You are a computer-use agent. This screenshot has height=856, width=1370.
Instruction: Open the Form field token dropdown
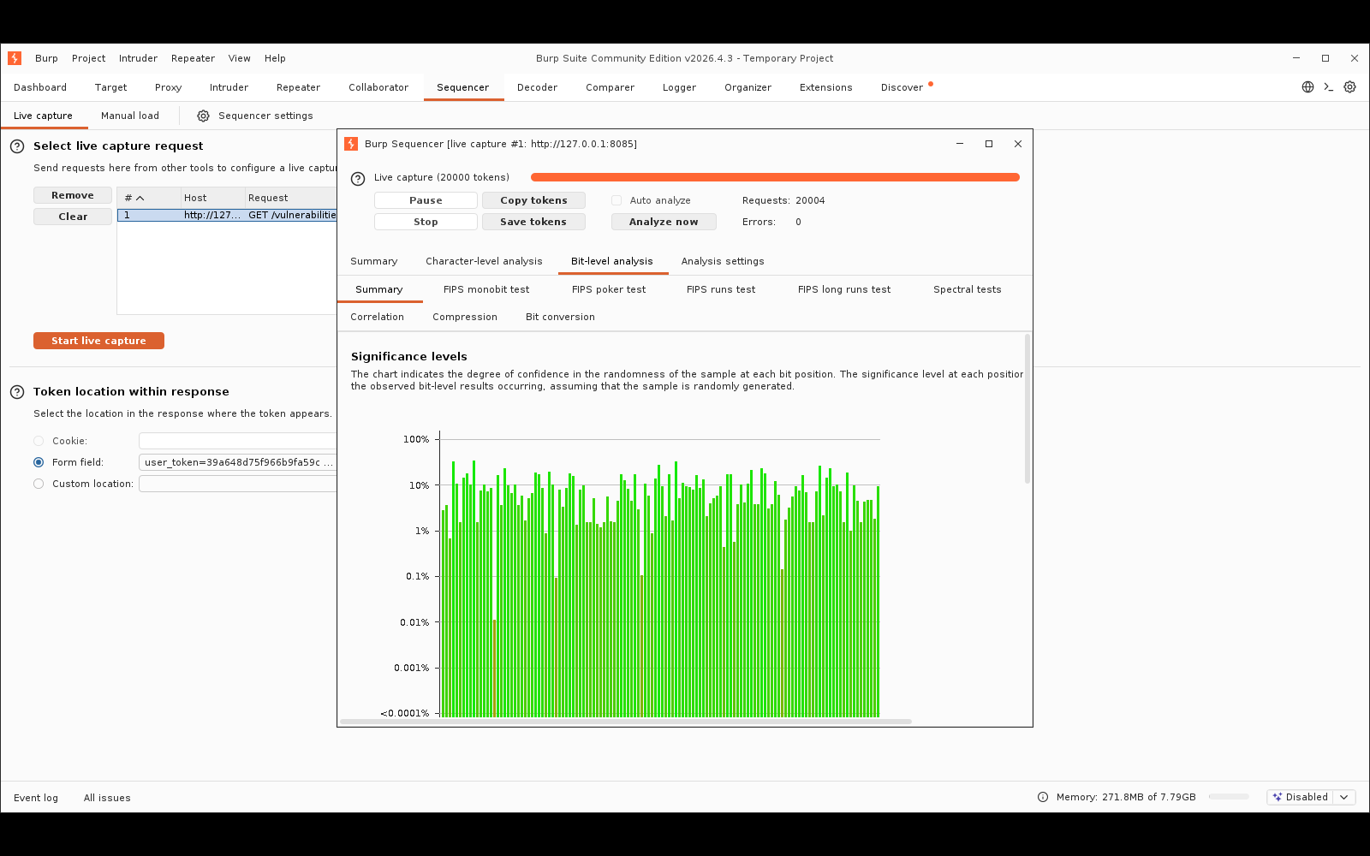(x=238, y=462)
